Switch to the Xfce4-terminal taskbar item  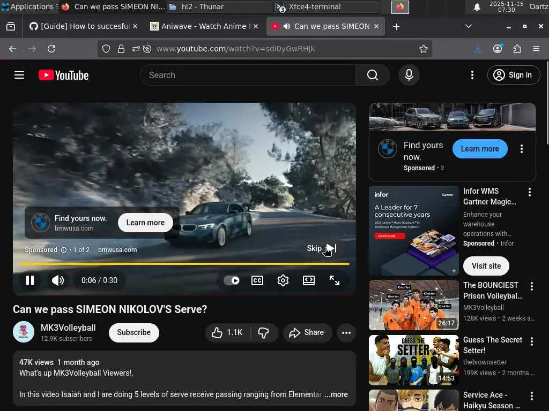[327, 6]
